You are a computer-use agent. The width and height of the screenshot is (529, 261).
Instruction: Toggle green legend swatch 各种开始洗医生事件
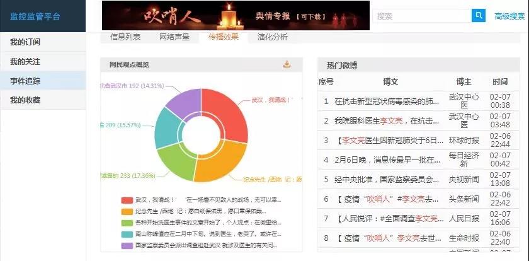(127, 223)
